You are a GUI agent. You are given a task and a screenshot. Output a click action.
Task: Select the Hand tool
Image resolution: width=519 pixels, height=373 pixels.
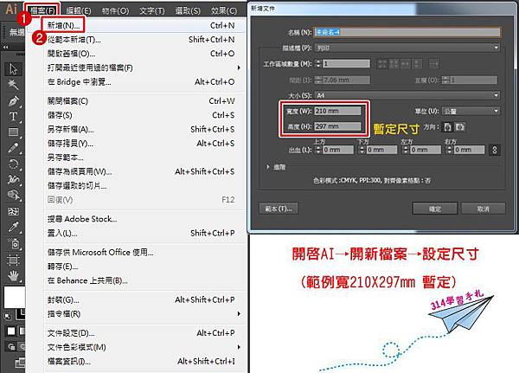click(13, 275)
